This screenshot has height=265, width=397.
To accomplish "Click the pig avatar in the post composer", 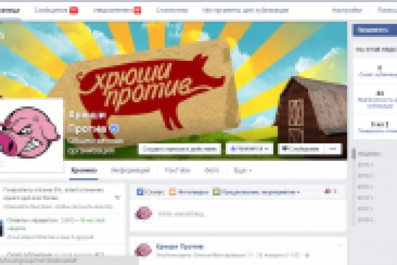I will click(x=144, y=213).
